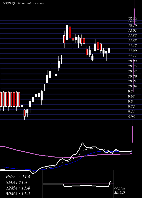Click the Price : 11.5 readout

[x=18, y=177]
